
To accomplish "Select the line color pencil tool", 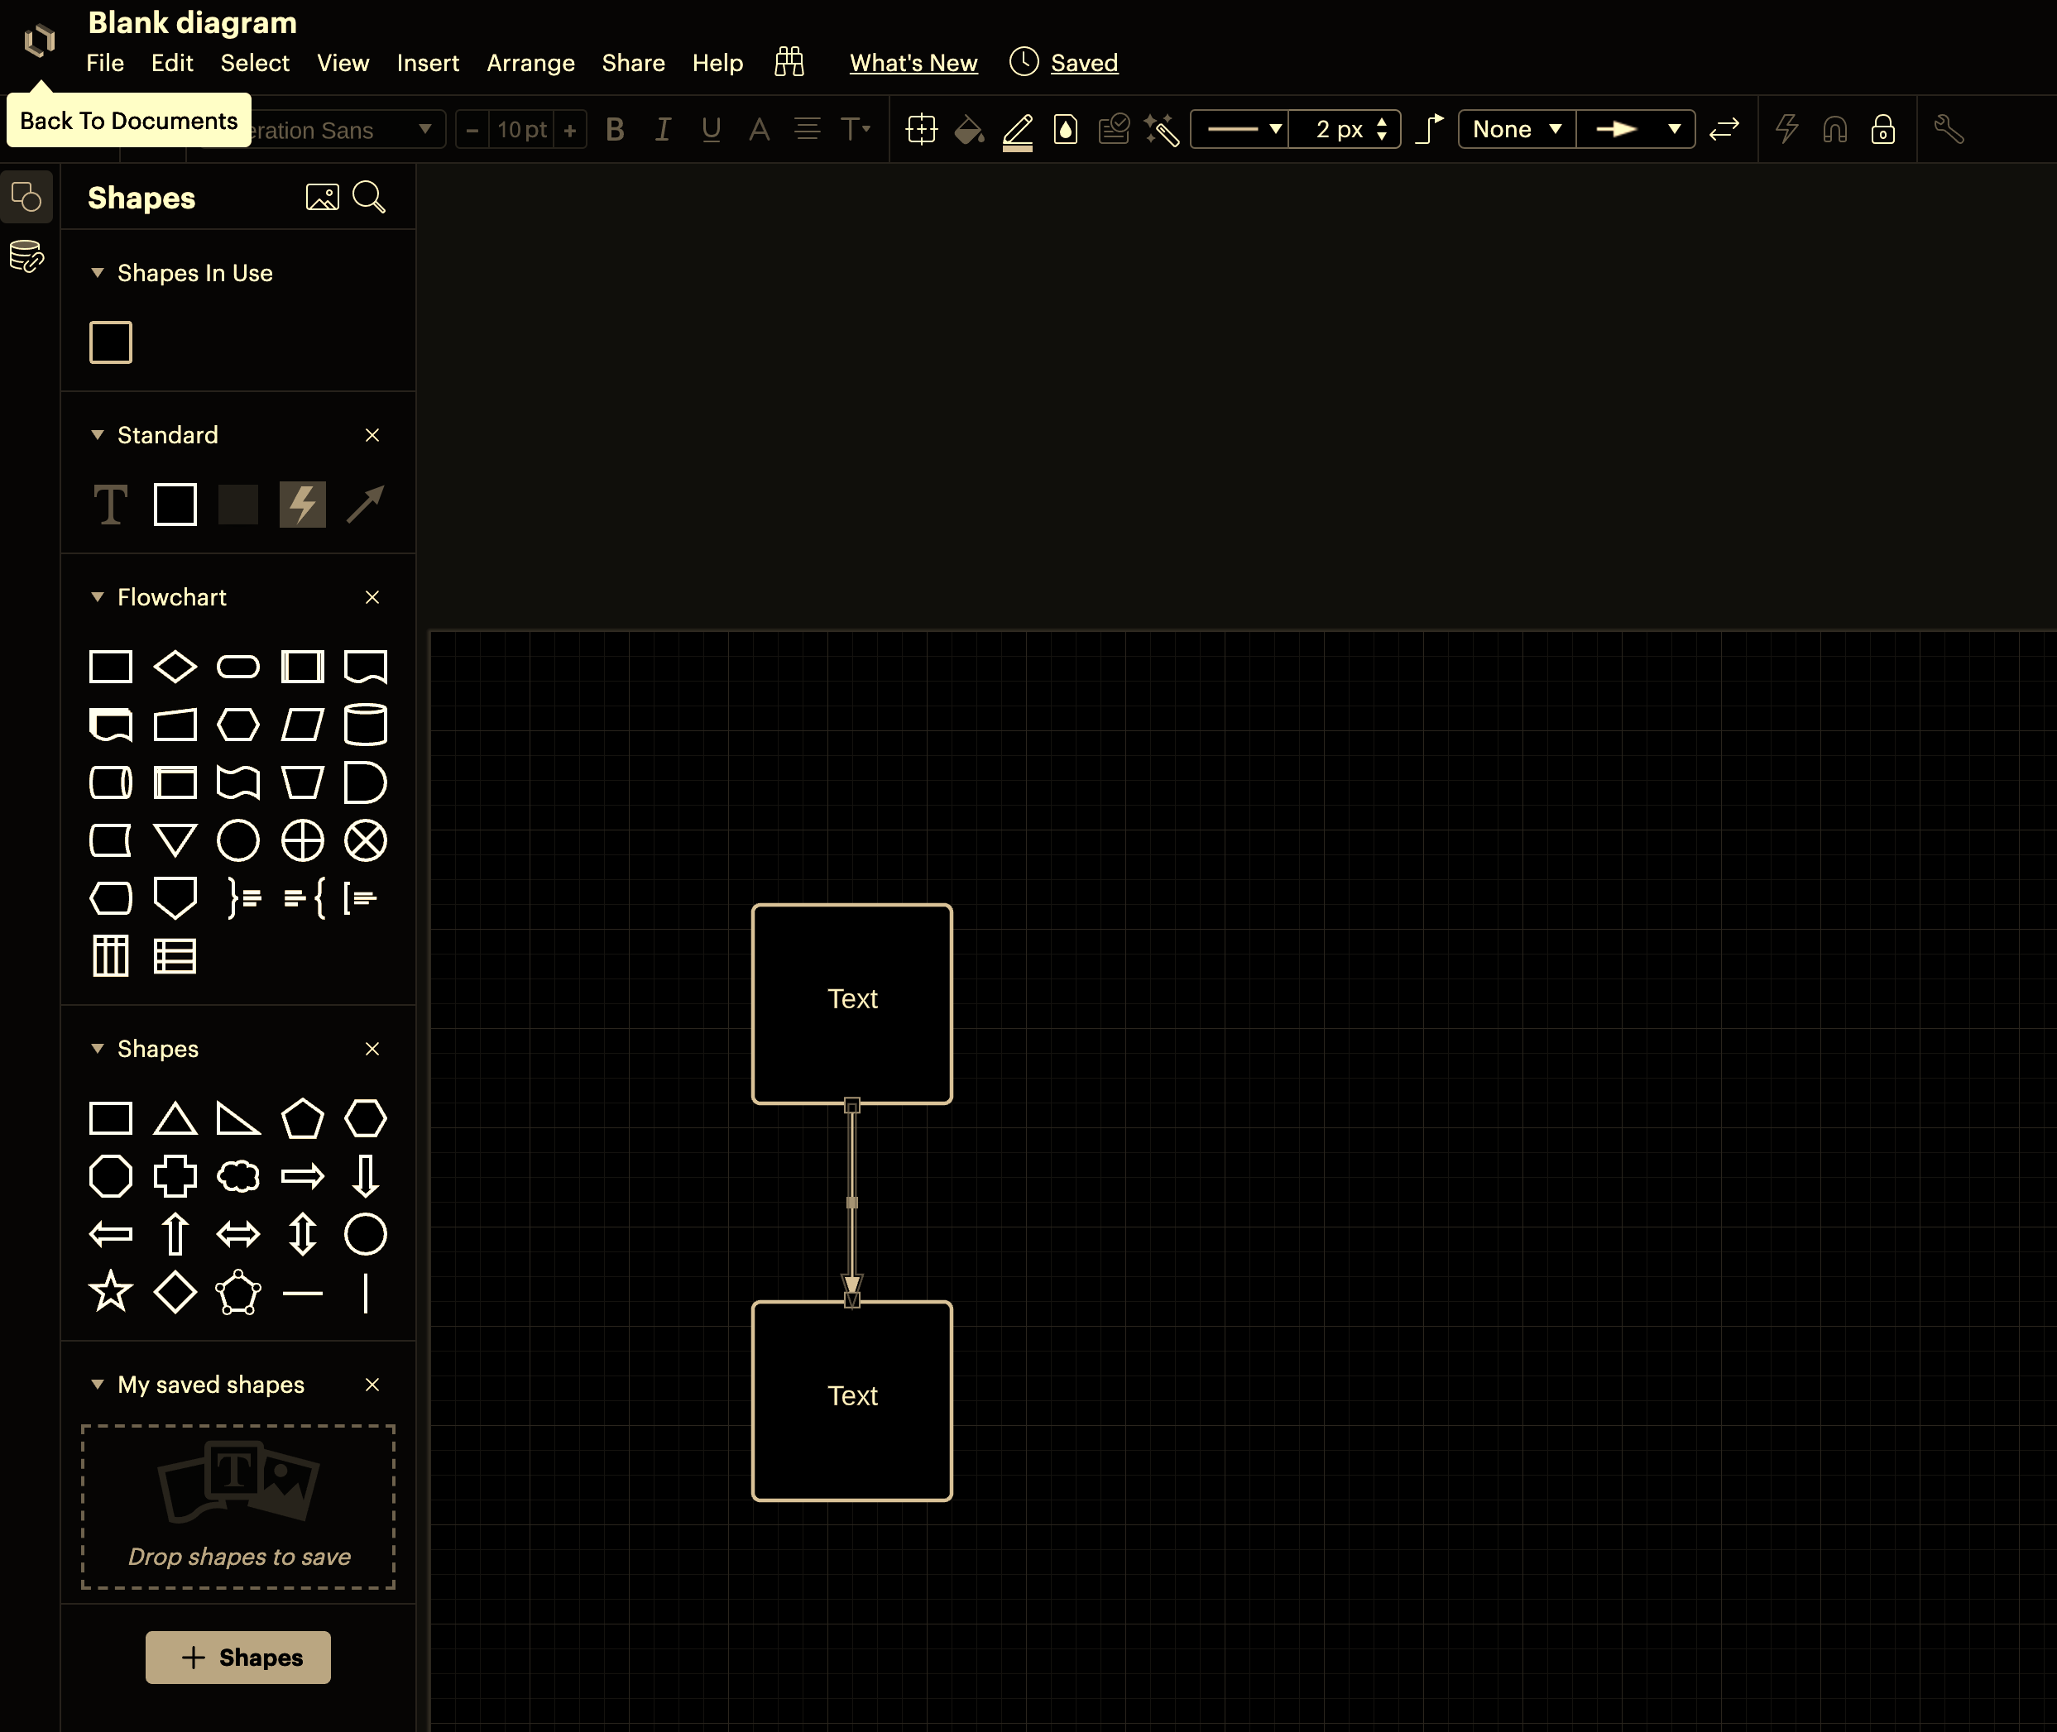I will [x=1018, y=129].
